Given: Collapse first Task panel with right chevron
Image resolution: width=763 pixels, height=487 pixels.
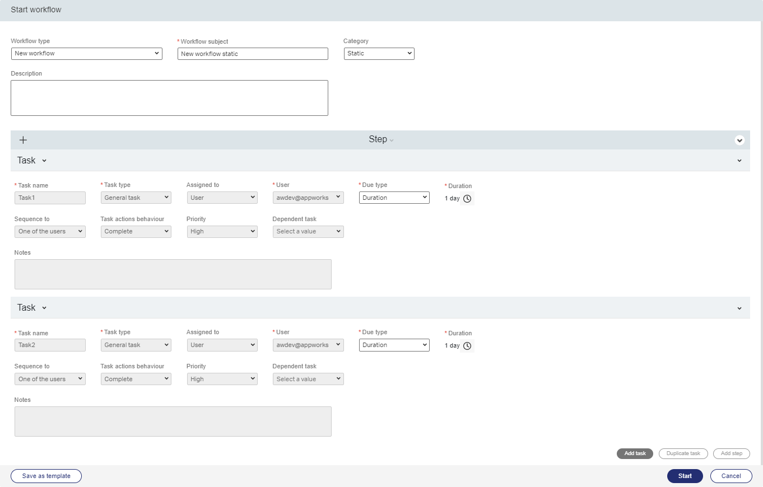Looking at the screenshot, I should click(x=739, y=161).
